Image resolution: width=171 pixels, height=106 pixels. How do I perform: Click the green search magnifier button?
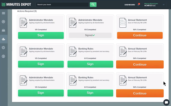(93, 5)
